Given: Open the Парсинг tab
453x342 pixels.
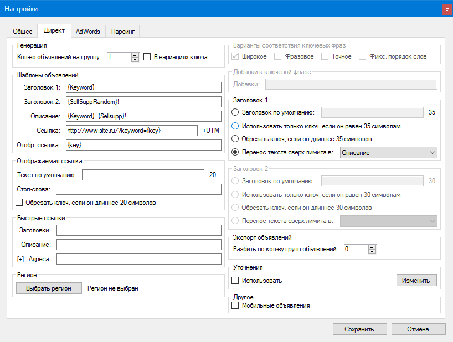Looking at the screenshot, I should point(122,32).
